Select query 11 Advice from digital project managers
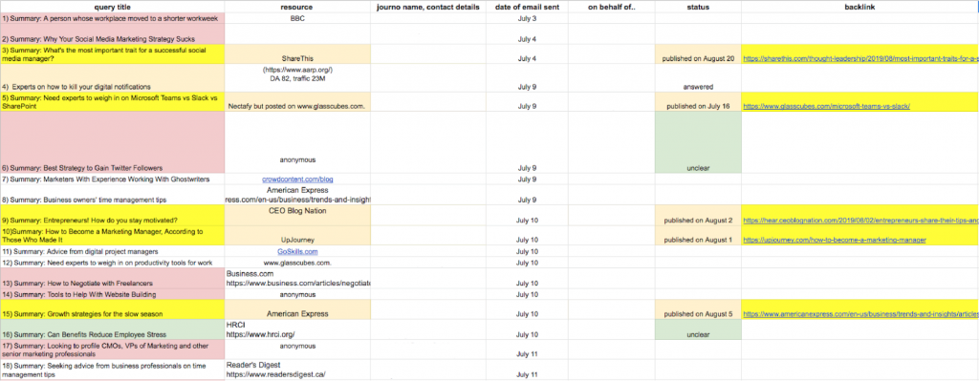The height and width of the screenshot is (381, 979). 113,252
